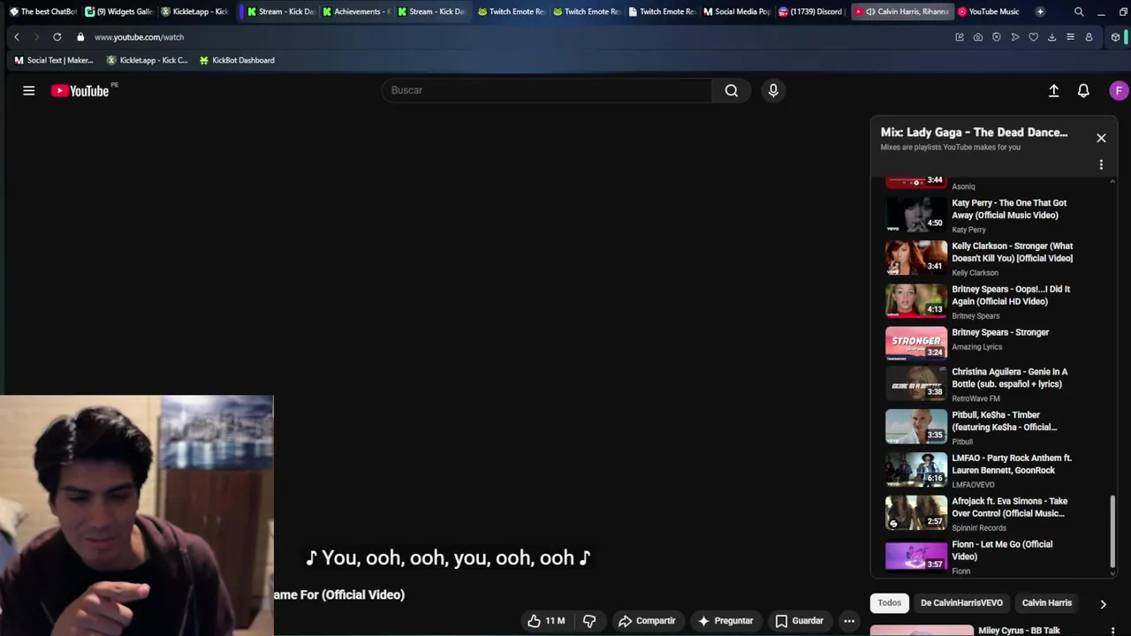Show more filter chips with arrow
The width and height of the screenshot is (1131, 636).
click(x=1103, y=604)
